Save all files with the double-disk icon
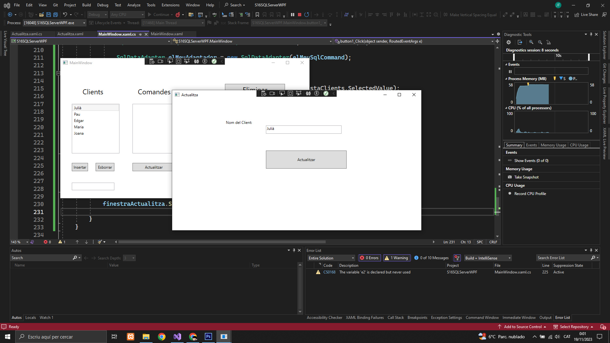The image size is (610, 343). 55,15
